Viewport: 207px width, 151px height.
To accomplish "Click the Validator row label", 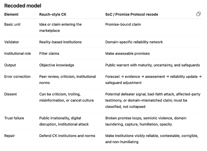I will point(11,42).
